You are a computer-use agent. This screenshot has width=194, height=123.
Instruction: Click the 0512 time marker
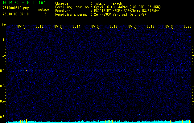[x=39, y=26]
